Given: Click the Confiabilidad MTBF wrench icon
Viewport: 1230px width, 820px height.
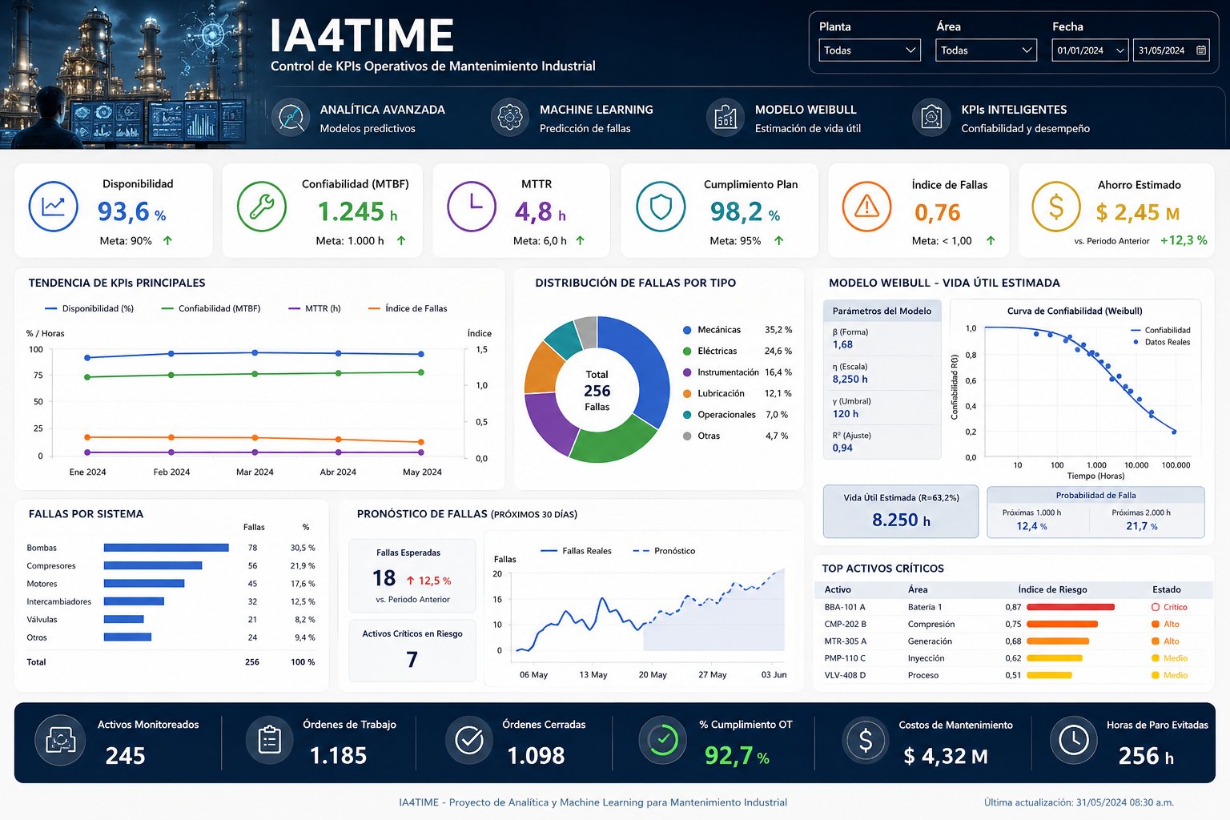Looking at the screenshot, I should coord(262,207).
